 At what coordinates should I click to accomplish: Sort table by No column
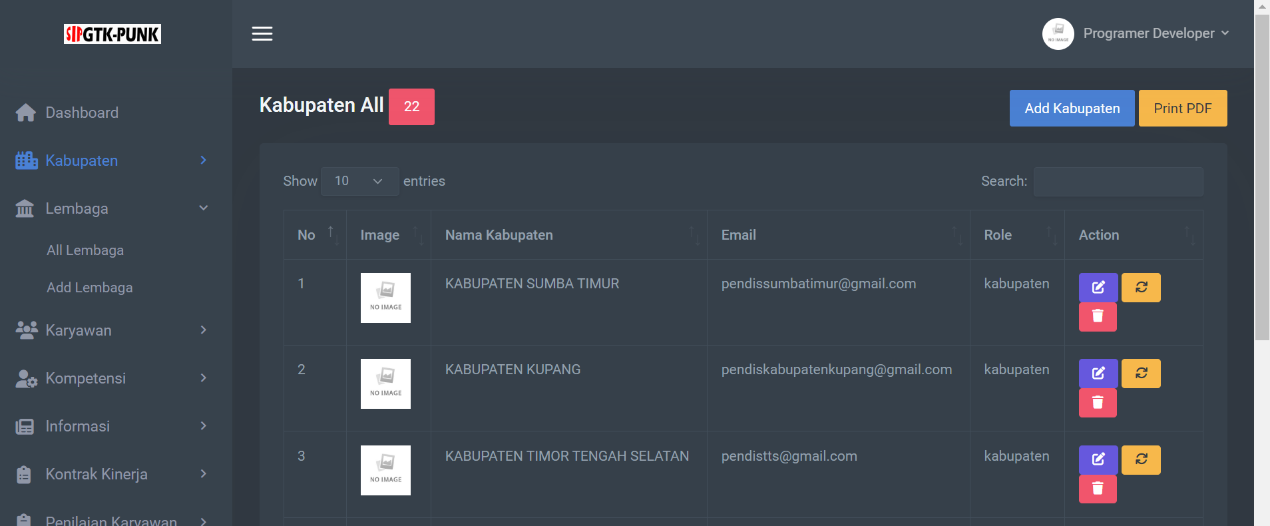tap(315, 235)
